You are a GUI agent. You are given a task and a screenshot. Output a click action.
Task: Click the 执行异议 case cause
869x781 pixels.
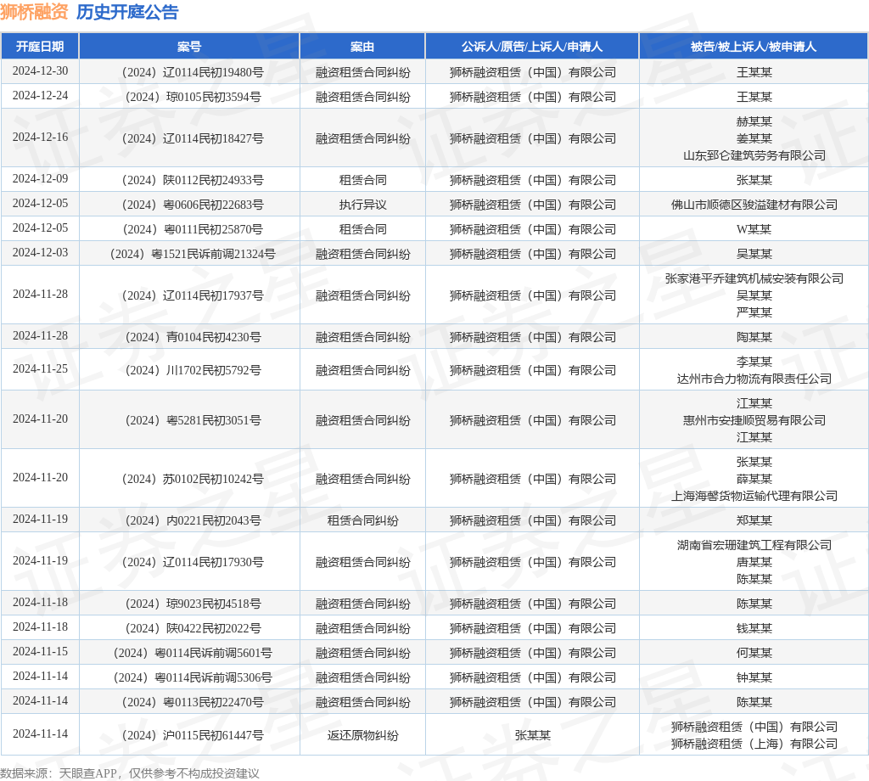(362, 205)
